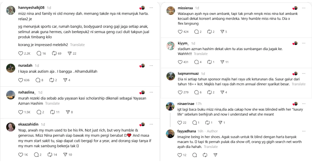Open more options on hannyeshalkj08's comment
This screenshot has height=163, width=312.
pos(151,8)
